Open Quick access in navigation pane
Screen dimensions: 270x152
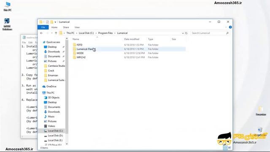tap(53, 42)
